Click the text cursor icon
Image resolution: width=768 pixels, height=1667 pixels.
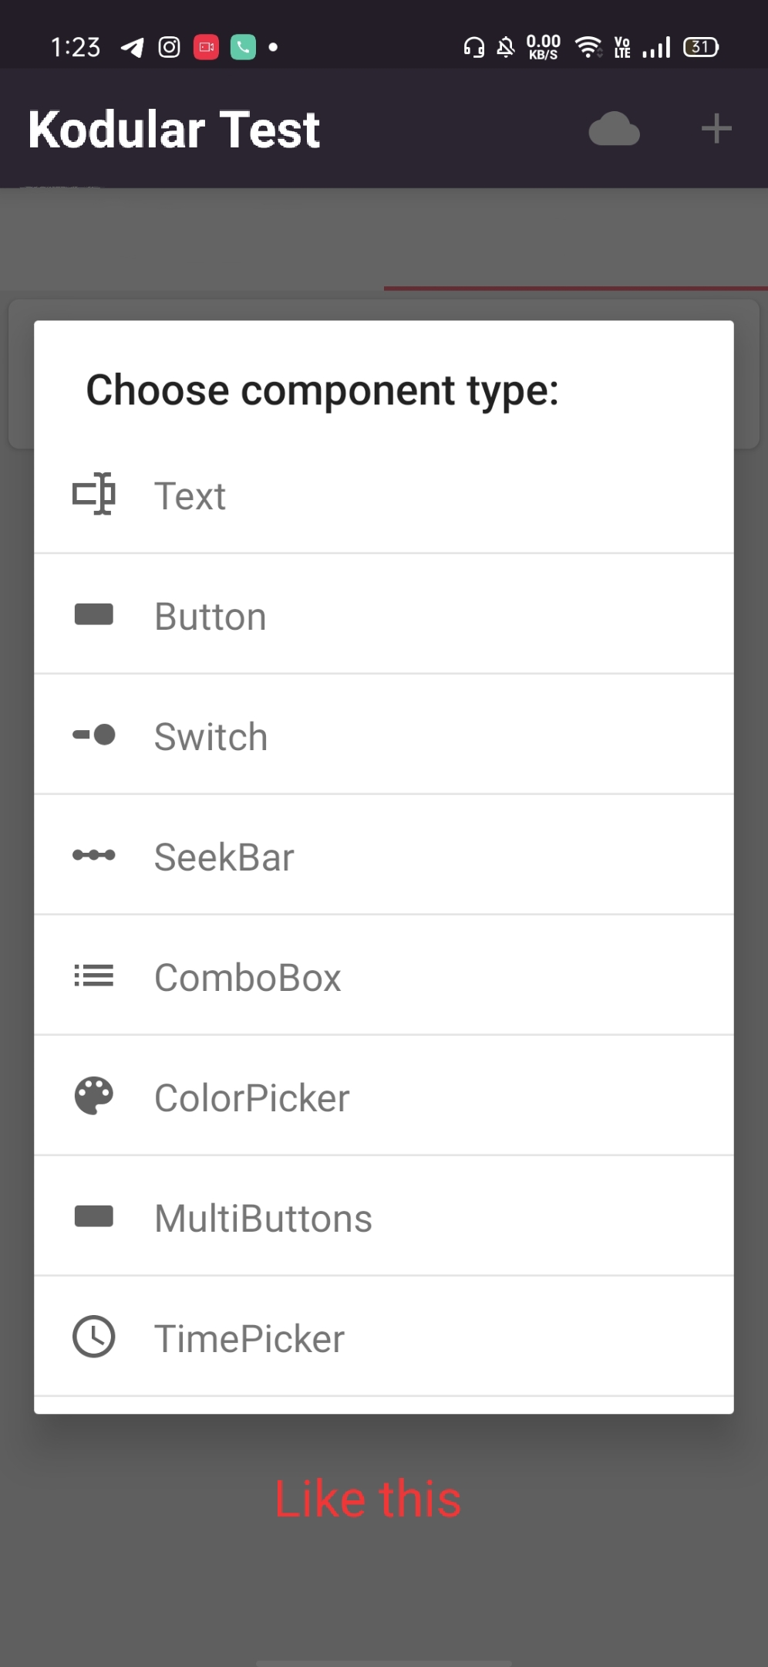pyautogui.click(x=94, y=494)
